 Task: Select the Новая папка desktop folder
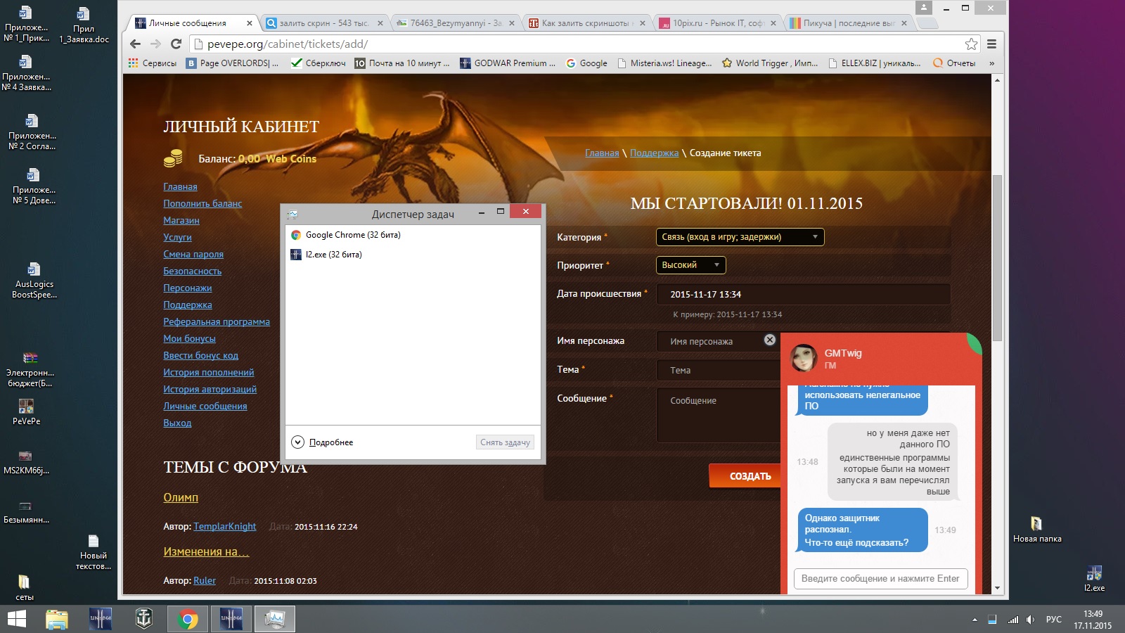tap(1037, 530)
